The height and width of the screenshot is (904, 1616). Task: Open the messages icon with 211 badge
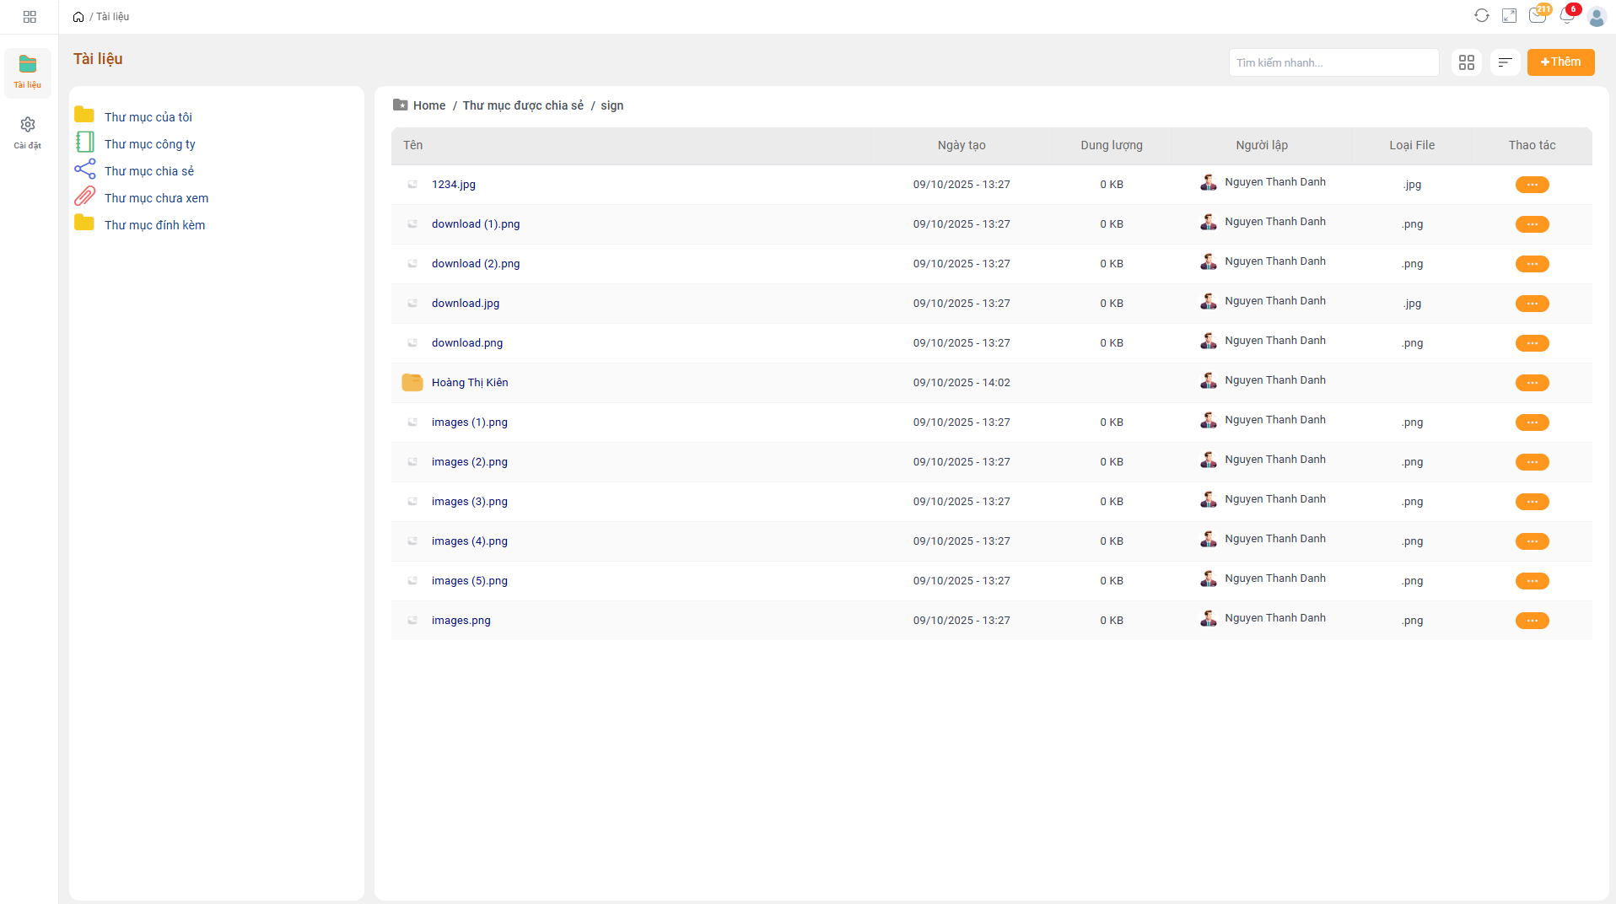coord(1537,16)
